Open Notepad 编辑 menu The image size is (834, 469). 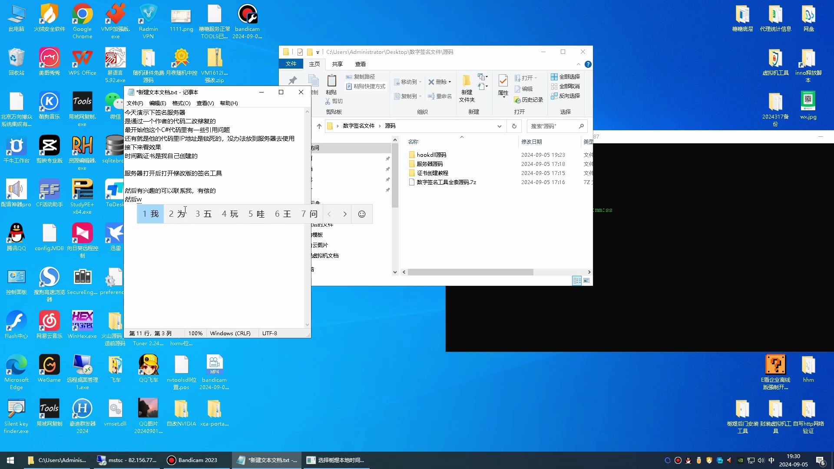(x=157, y=103)
